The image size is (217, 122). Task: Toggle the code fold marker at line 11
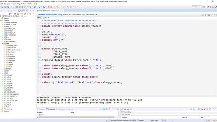(x=41, y=49)
